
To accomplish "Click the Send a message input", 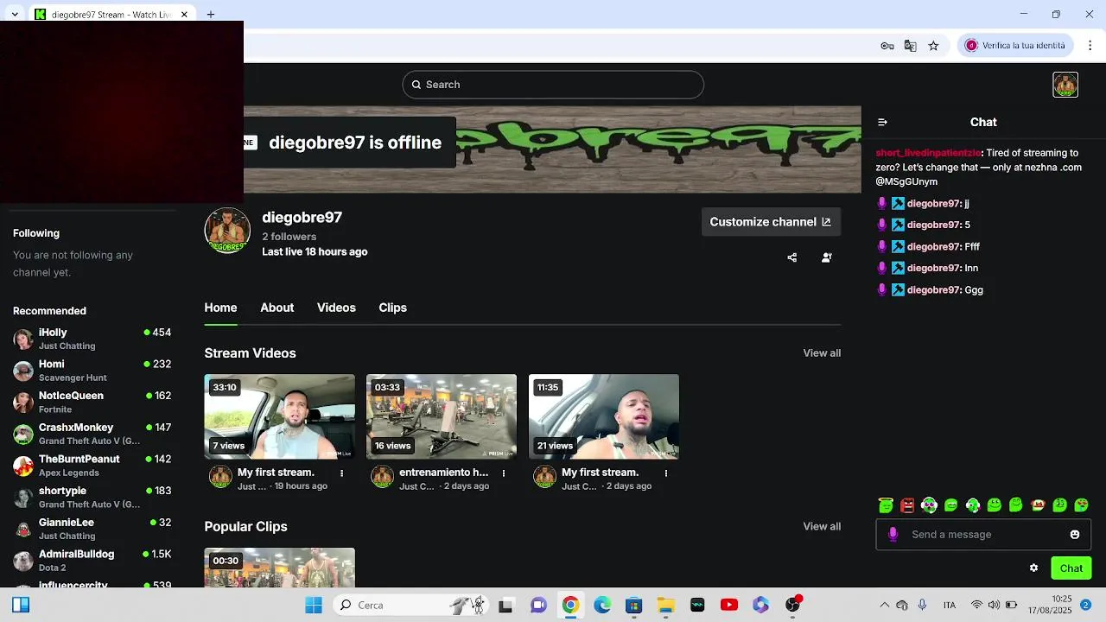I will [x=983, y=535].
